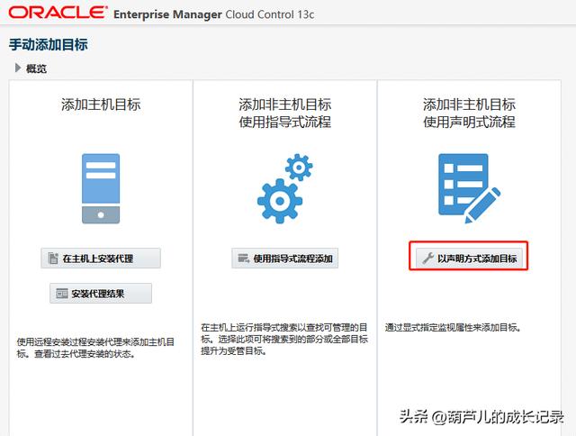Click 以声明方式添加目标 button
Screen dimensions: 576x436
(469, 258)
